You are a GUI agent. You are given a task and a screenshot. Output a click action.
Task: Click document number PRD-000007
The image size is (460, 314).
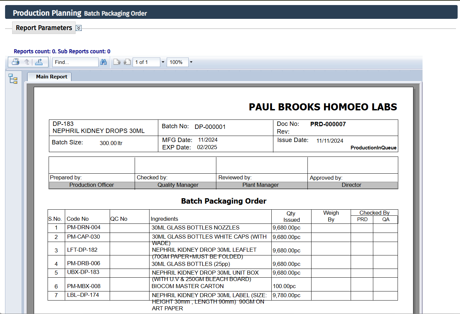pyautogui.click(x=328, y=124)
